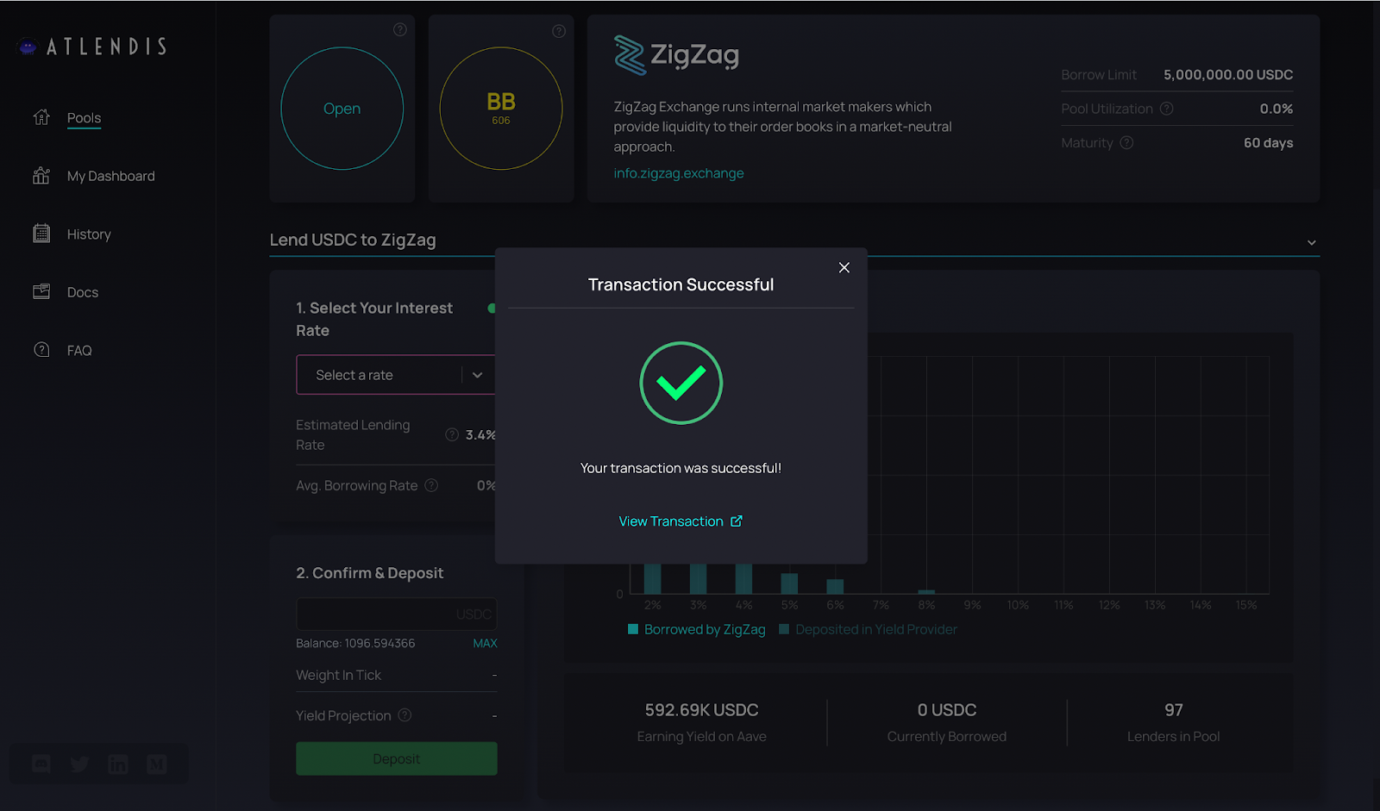This screenshot has width=1380, height=811.
Task: Click the ZigZag logo
Action: pyautogui.click(x=676, y=55)
